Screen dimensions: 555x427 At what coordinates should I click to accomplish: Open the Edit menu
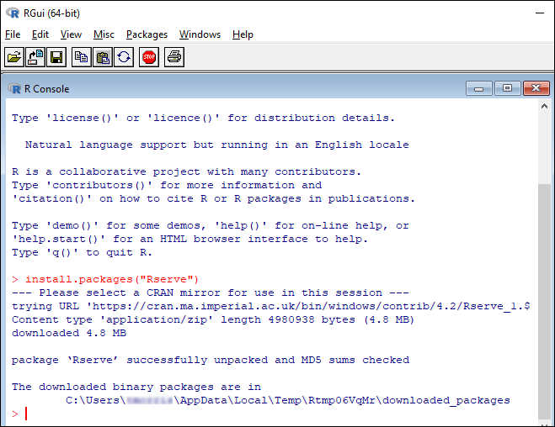(40, 34)
